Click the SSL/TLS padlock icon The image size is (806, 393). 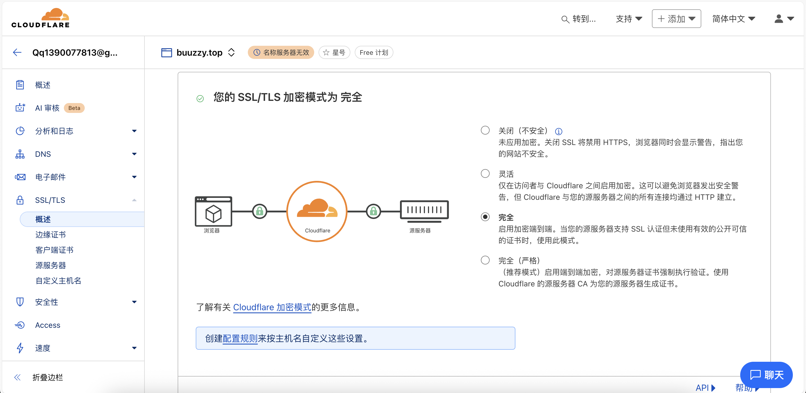[20, 200]
